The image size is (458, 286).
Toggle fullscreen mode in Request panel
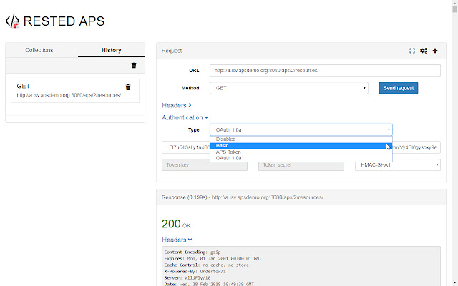coord(412,51)
